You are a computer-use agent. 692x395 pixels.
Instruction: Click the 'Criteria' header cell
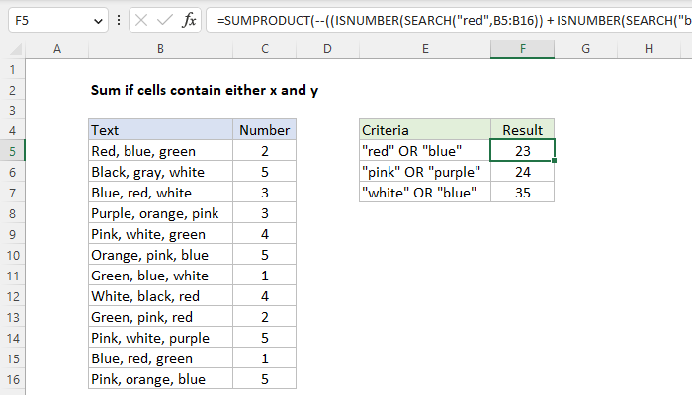[x=425, y=130]
